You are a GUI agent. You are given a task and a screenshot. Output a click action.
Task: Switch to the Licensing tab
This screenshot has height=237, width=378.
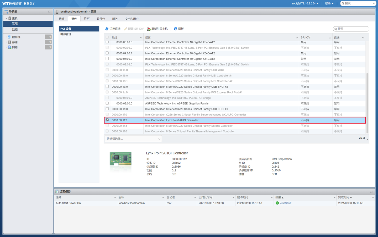pos(87,19)
